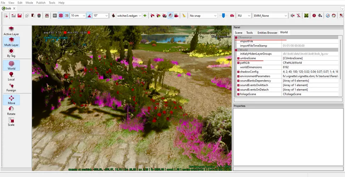Viewport: 345px width, 177px height.
Task: Select the Scale tool in left sidebar
Action: pyautogui.click(x=11, y=122)
